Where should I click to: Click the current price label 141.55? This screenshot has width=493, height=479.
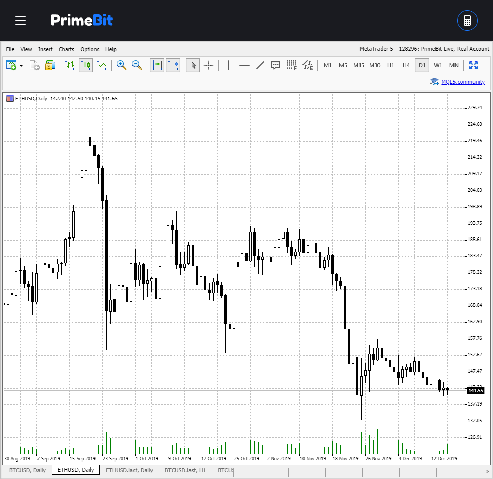(477, 390)
